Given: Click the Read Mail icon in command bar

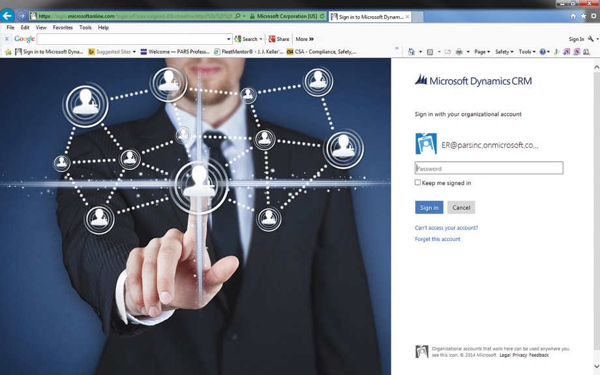Looking at the screenshot, I should coord(447,52).
